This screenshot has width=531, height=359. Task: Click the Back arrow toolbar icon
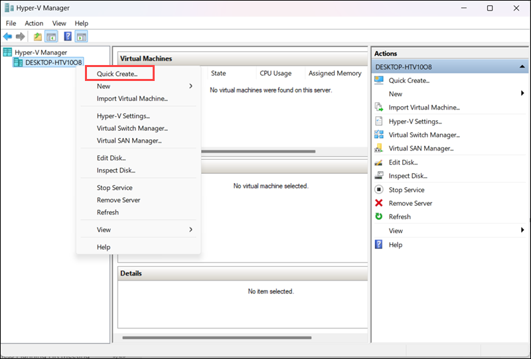tap(7, 36)
